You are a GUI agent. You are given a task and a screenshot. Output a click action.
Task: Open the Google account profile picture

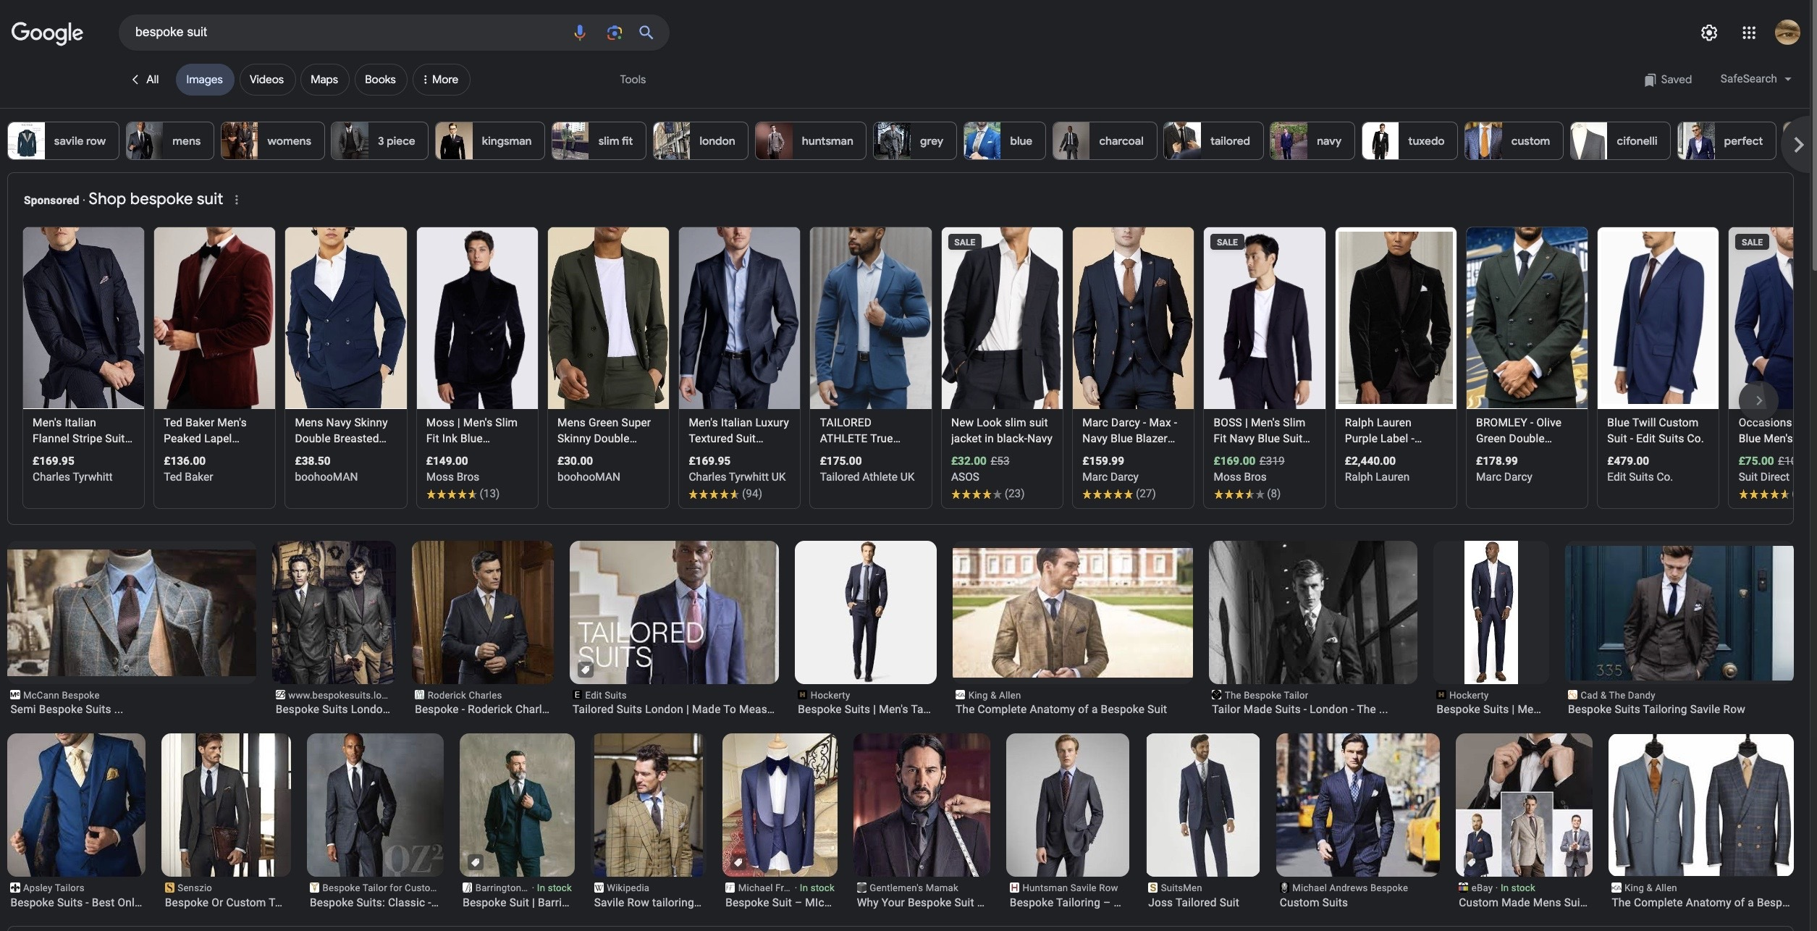click(x=1787, y=33)
